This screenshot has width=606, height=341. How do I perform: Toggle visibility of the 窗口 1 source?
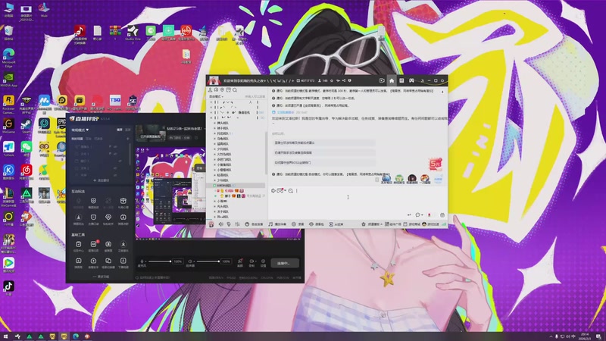pyautogui.click(x=120, y=161)
